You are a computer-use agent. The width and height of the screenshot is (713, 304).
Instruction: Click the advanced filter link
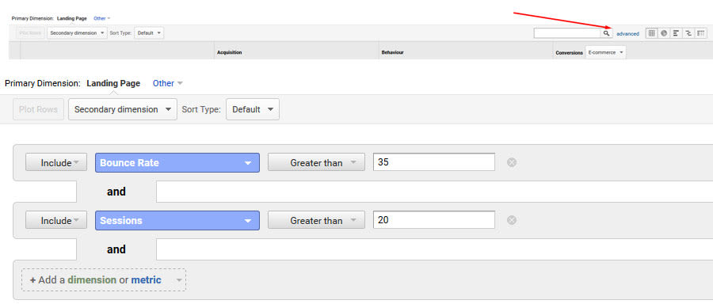click(x=627, y=33)
